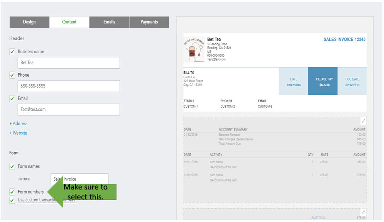Screen dimensions: 384x222
Task: Uncheck the Form names checkbox
Action: tap(12, 166)
